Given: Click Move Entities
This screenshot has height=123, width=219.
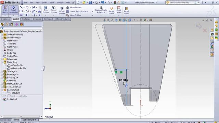Looking at the screenshot, I should click(74, 15).
